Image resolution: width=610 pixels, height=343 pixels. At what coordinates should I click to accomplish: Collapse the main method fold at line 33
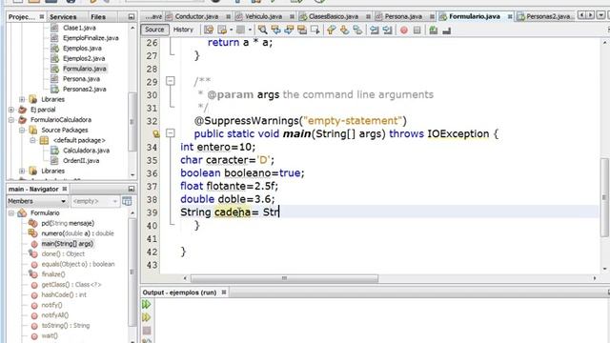pyautogui.click(x=170, y=133)
